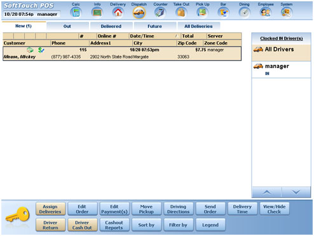Viewport: 314px width, 236px height.
Task: Click the Customer column header
Action: pos(27,43)
